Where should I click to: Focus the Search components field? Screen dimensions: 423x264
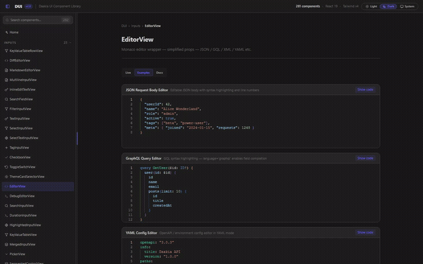pyautogui.click(x=38, y=20)
